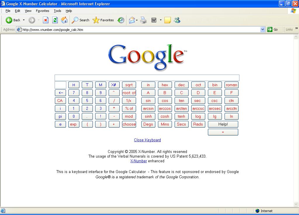Click the % of key

coord(129,108)
